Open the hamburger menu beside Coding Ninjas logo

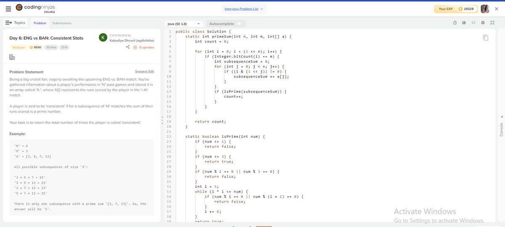tap(8, 8)
